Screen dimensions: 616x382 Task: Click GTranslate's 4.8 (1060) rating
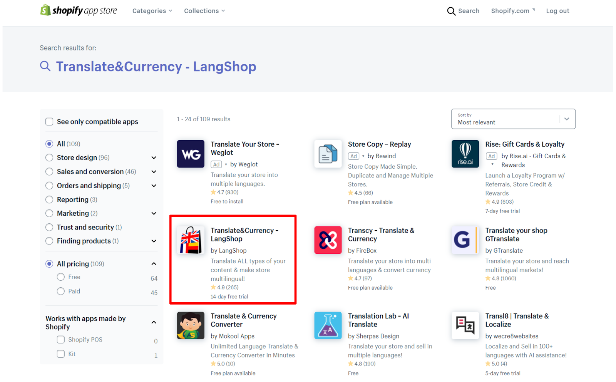tap(500, 278)
